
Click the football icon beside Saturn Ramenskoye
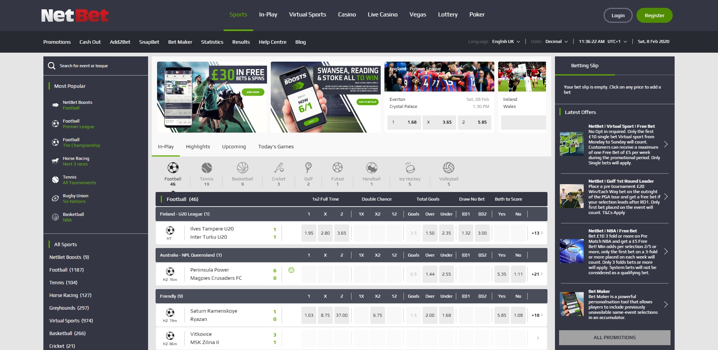pyautogui.click(x=170, y=313)
